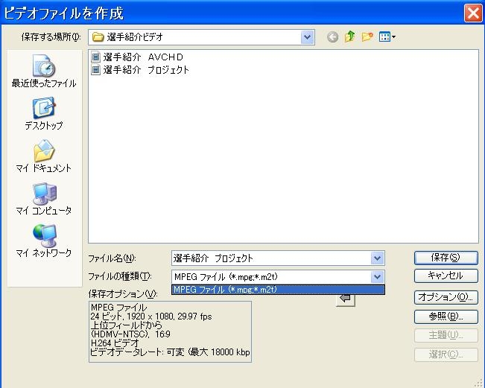
Task: Open マイ コンピュータ in places bar
Action: 44,199
